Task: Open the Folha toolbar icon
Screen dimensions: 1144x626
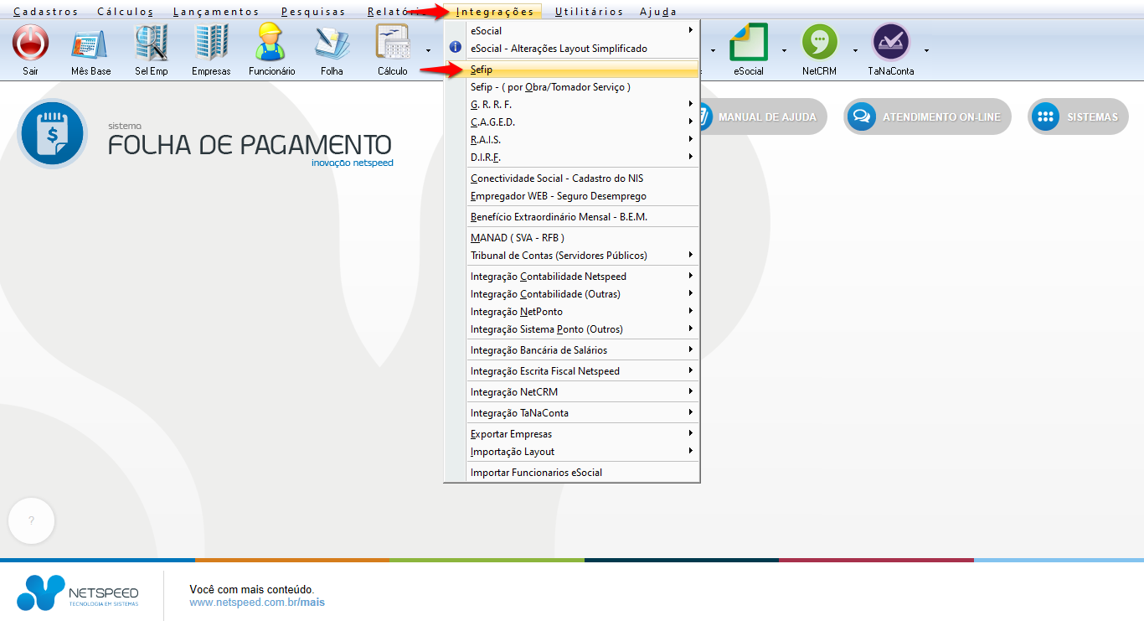Action: 332,43
